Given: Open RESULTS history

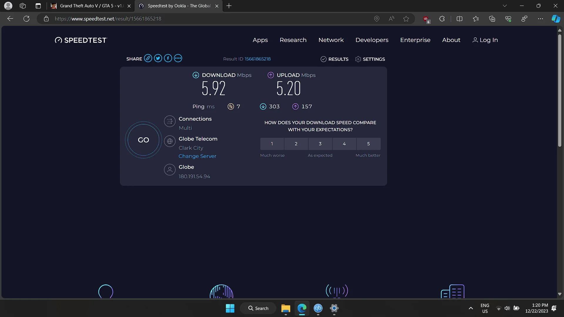Looking at the screenshot, I should click(335, 59).
